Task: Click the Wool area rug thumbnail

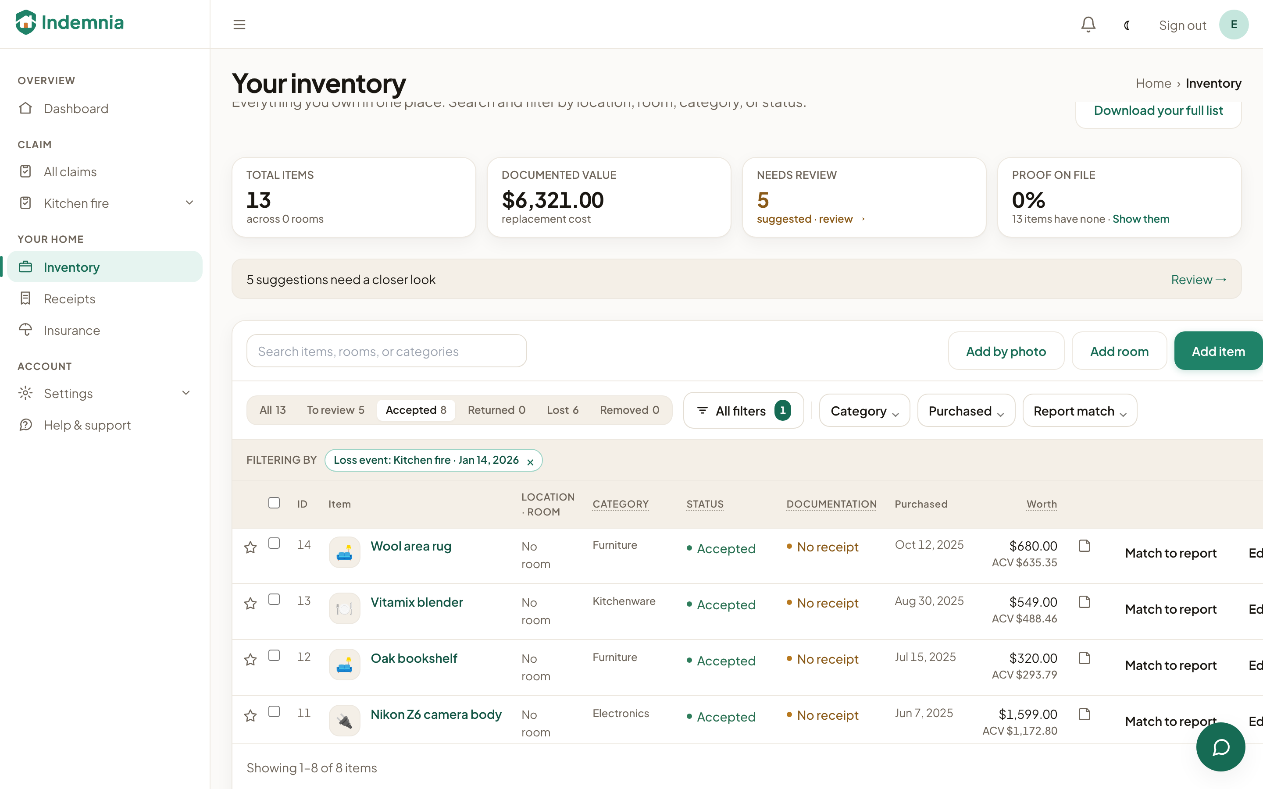Action: (344, 552)
